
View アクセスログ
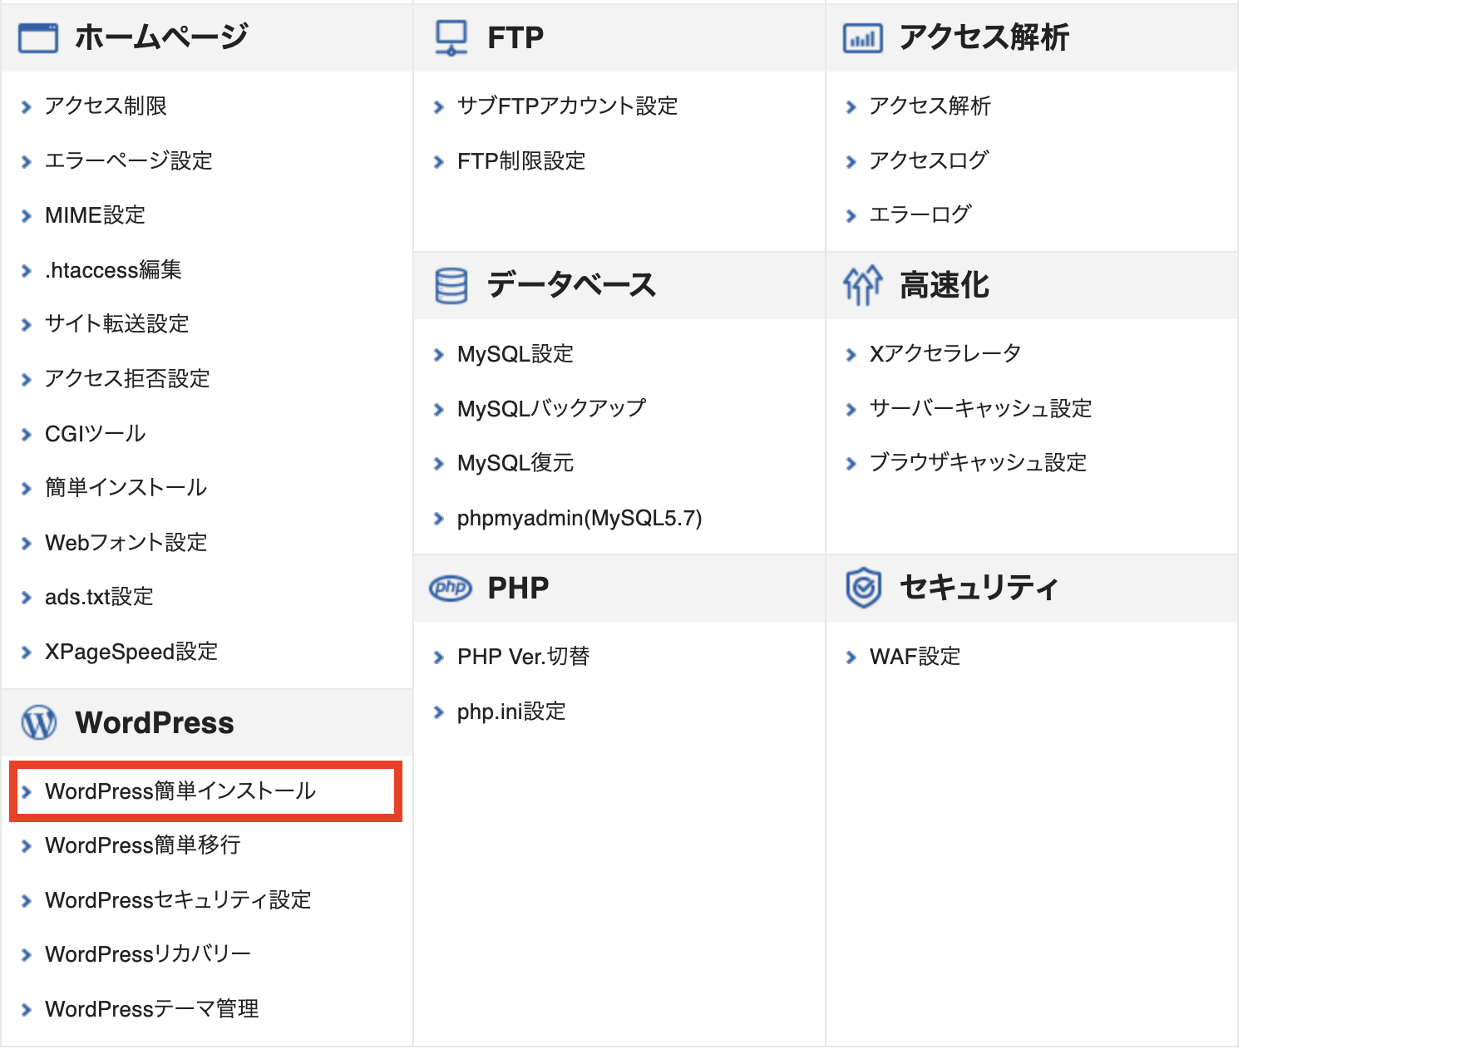click(x=929, y=160)
